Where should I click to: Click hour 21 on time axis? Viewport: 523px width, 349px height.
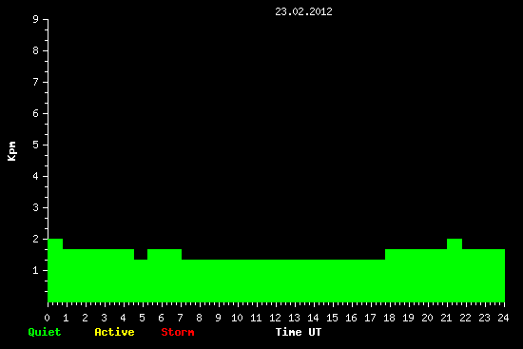pyautogui.click(x=446, y=318)
